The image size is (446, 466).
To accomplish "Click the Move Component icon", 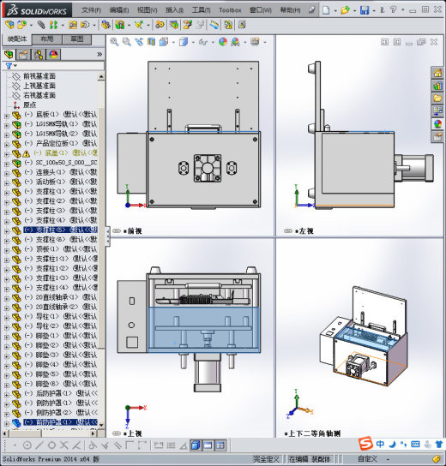I will tap(85, 25).
